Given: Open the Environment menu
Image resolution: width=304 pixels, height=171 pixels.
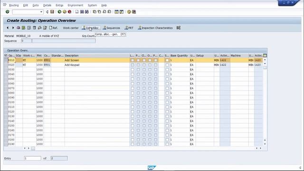Looking at the screenshot, I should pyautogui.click(x=76, y=5).
